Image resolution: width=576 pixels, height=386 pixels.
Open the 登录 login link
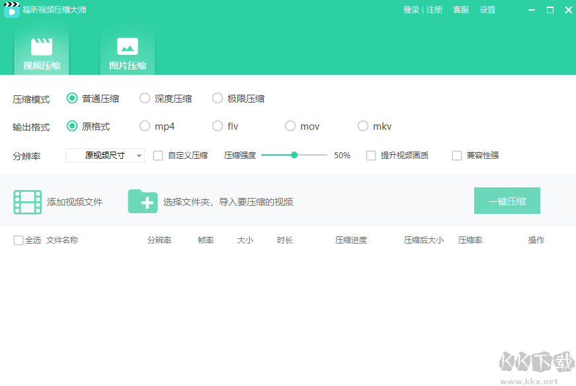click(x=411, y=10)
